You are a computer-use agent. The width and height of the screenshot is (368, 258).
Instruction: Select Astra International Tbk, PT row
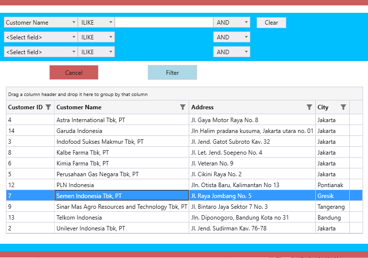click(x=184, y=120)
